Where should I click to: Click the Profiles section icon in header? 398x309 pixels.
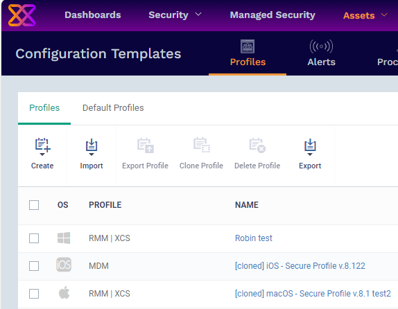pos(248,46)
